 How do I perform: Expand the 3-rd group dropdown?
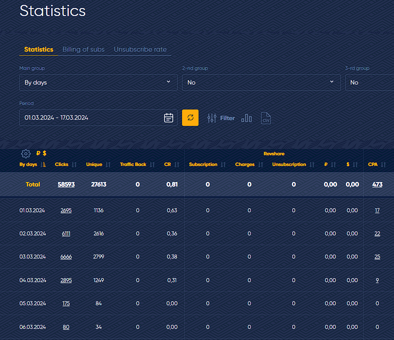[x=369, y=82]
